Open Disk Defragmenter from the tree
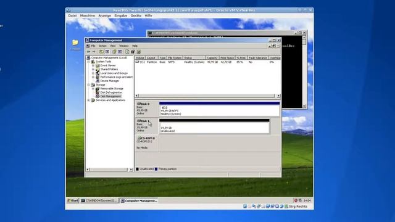Viewport: 395px width, 222px height. click(x=111, y=92)
